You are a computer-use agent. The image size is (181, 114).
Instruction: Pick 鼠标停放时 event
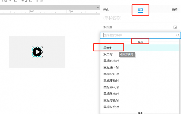139,100
